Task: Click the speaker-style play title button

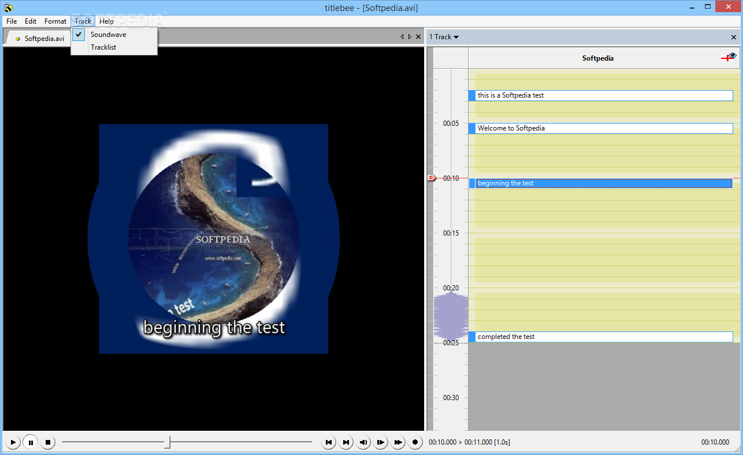Action: [363, 442]
